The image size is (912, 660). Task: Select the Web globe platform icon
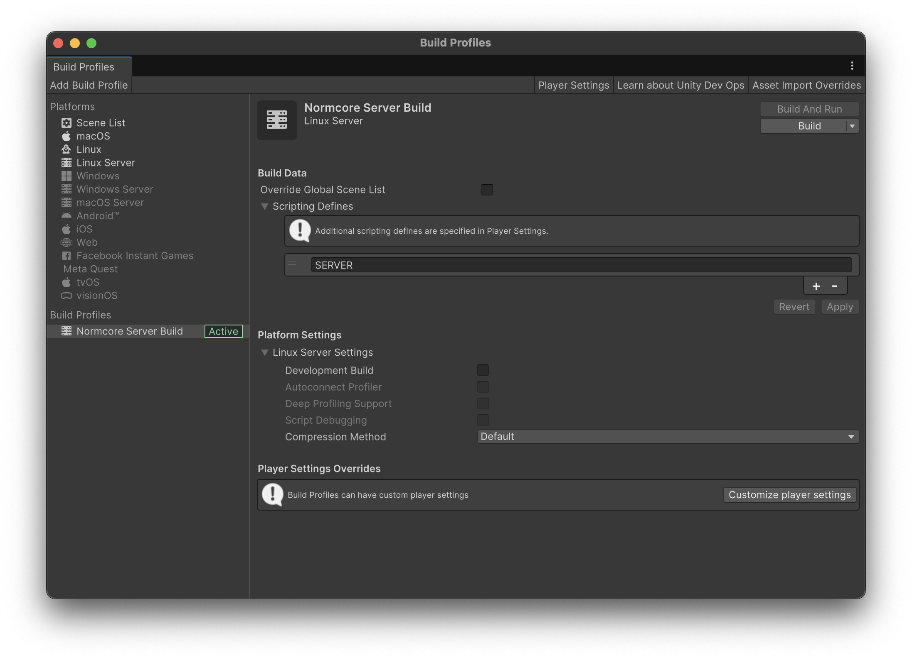[x=67, y=242]
